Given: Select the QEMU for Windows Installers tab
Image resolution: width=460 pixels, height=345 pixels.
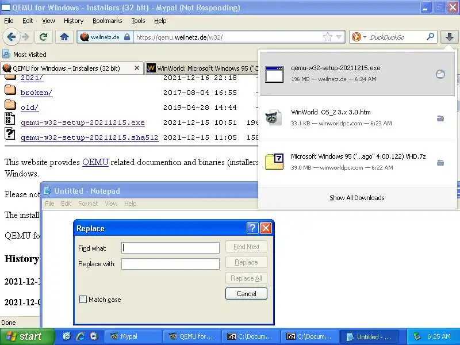Looking at the screenshot, I should click(71, 68).
